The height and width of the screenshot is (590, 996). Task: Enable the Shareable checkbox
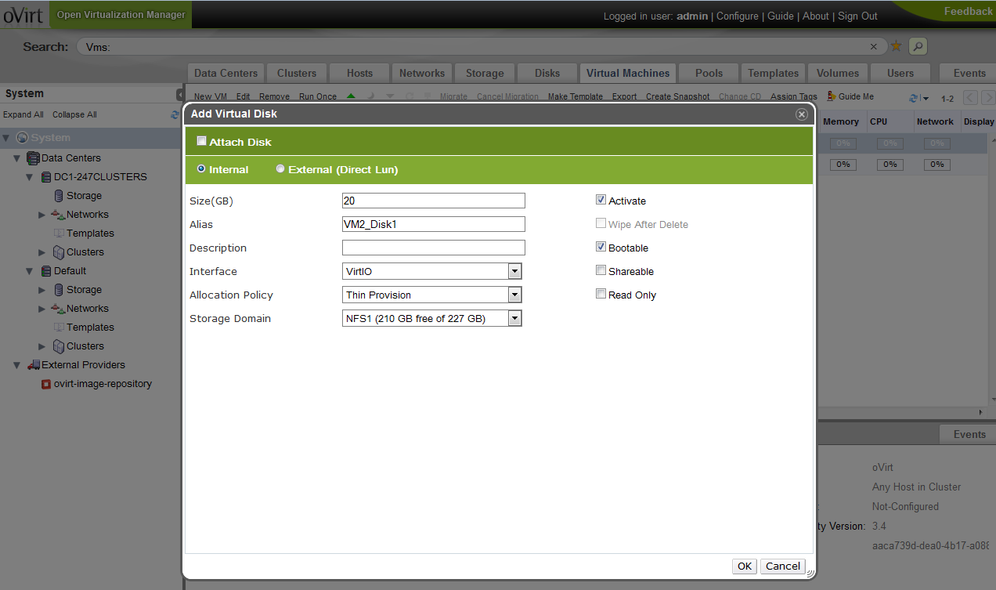[x=601, y=271]
